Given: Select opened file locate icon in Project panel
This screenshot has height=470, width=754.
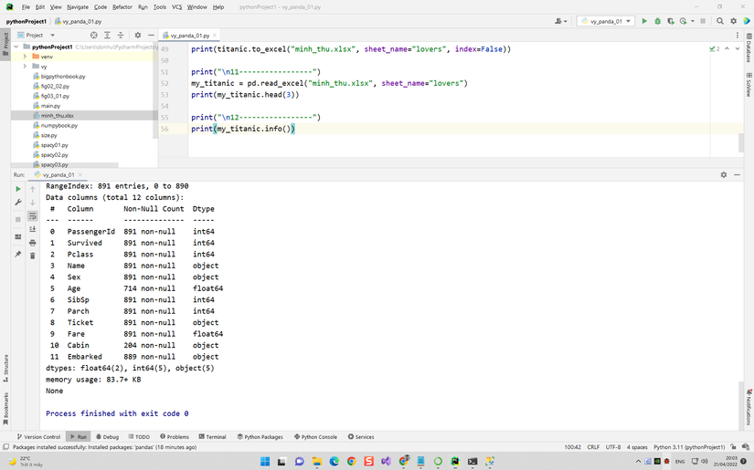Looking at the screenshot, I should 94,35.
